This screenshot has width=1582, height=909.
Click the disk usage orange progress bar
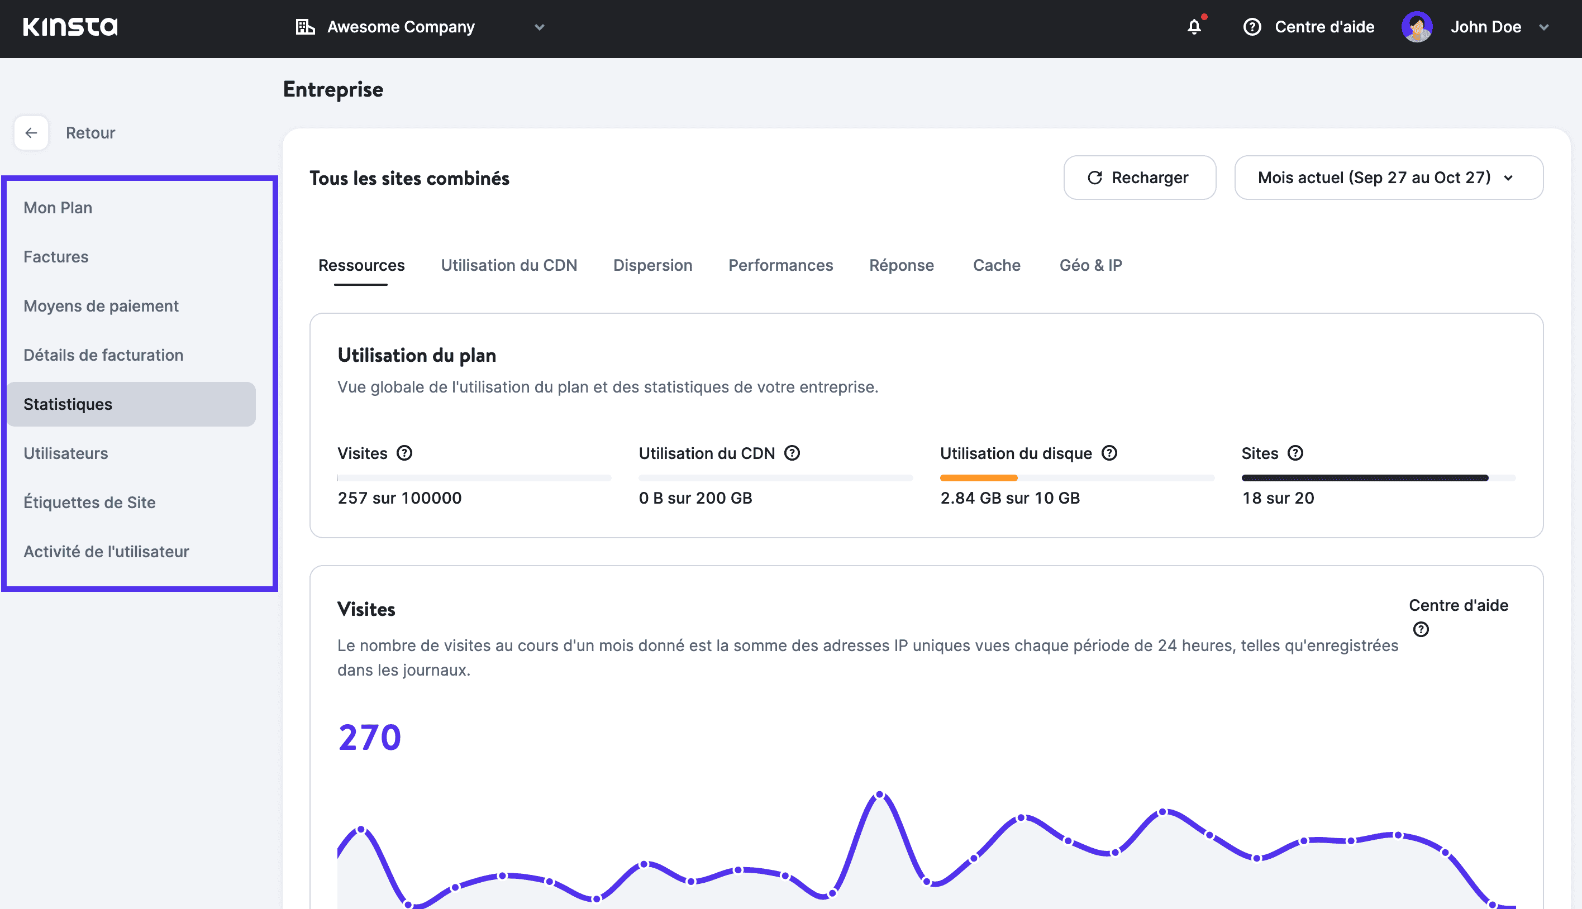coord(978,478)
